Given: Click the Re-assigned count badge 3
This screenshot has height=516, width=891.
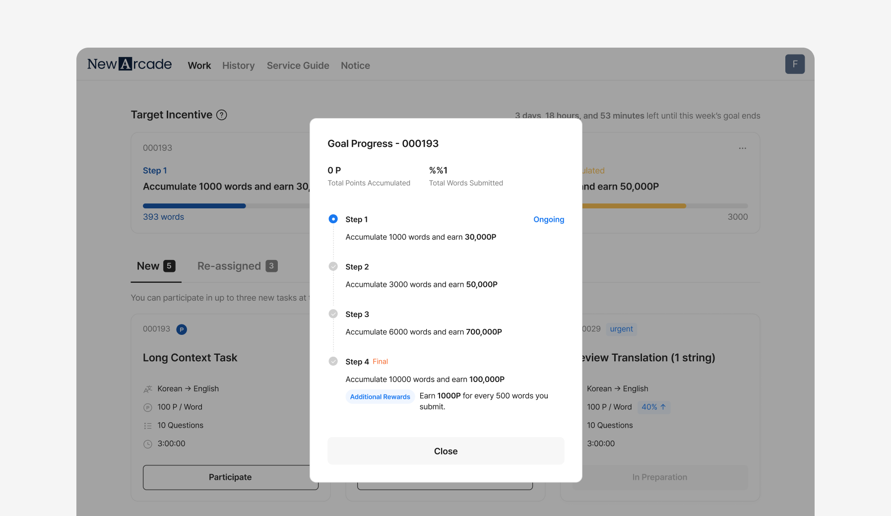Looking at the screenshot, I should tap(271, 266).
